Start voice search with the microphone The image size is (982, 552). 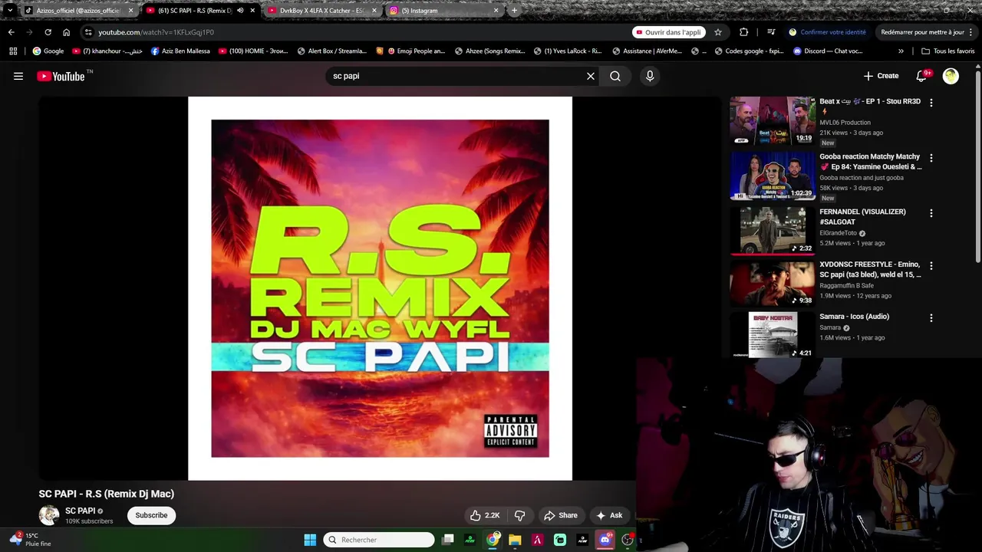[650, 76]
